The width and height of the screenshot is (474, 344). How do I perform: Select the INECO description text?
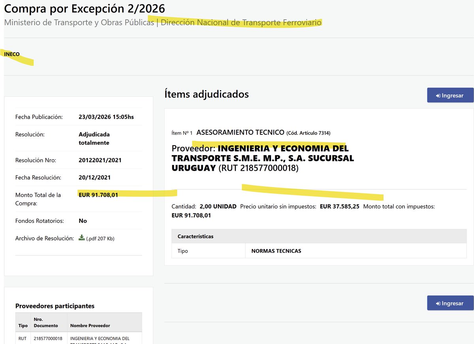pyautogui.click(x=12, y=54)
